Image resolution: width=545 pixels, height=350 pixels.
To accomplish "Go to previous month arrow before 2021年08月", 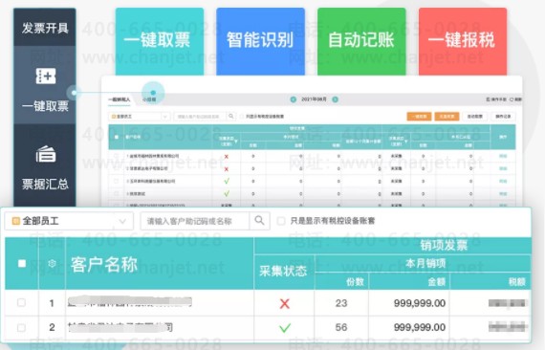I will (x=293, y=99).
